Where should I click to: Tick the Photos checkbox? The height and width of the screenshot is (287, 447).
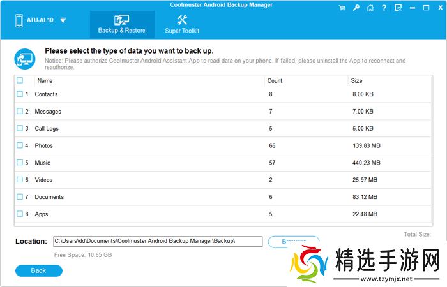point(20,145)
